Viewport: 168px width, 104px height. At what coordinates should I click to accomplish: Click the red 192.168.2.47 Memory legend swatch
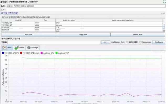21,53
